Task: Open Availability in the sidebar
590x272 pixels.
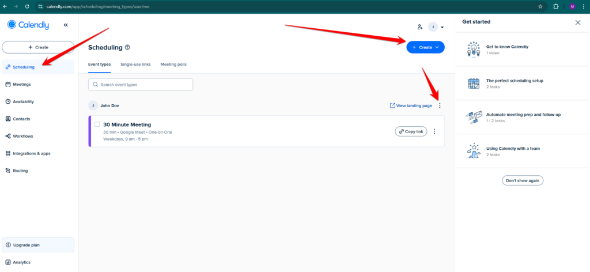Action: click(x=23, y=101)
